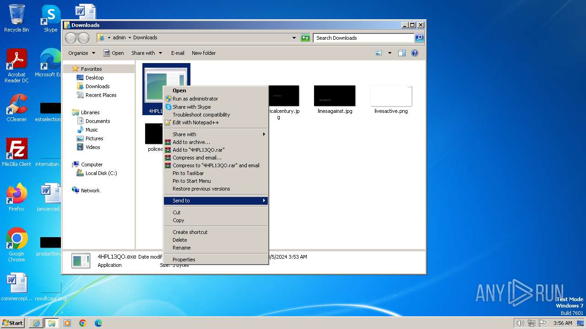This screenshot has height=329, width=586.
Task: Choose Restore previous versions
Action: point(216,189)
